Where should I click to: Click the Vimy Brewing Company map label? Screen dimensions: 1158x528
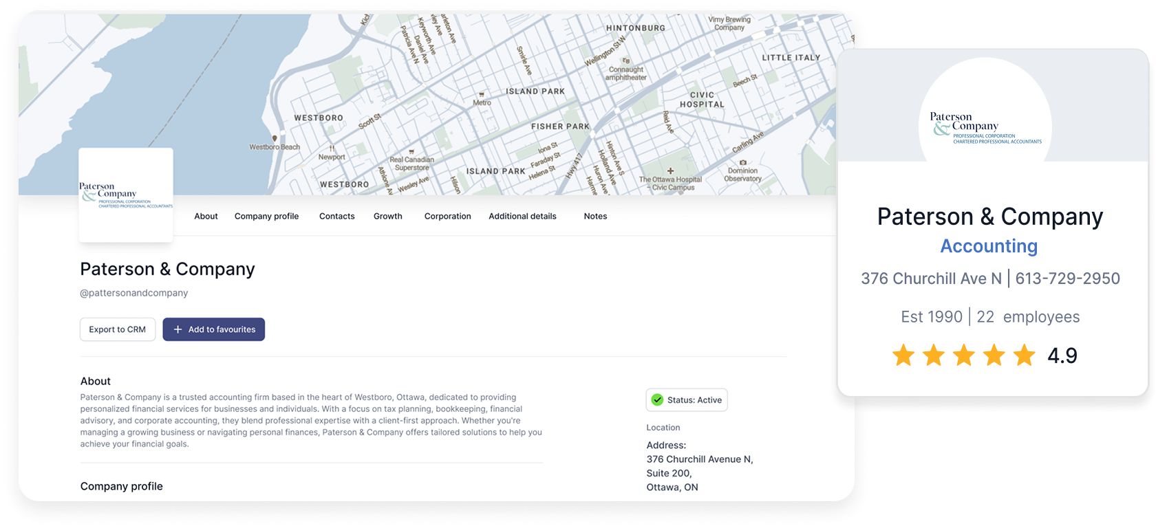tap(729, 23)
